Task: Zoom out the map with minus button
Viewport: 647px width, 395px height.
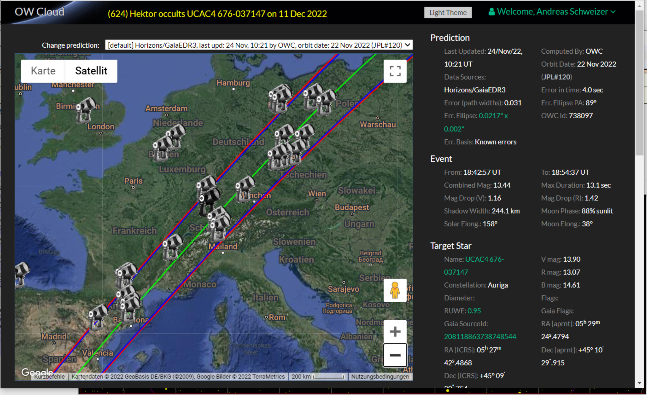Action: coord(395,355)
